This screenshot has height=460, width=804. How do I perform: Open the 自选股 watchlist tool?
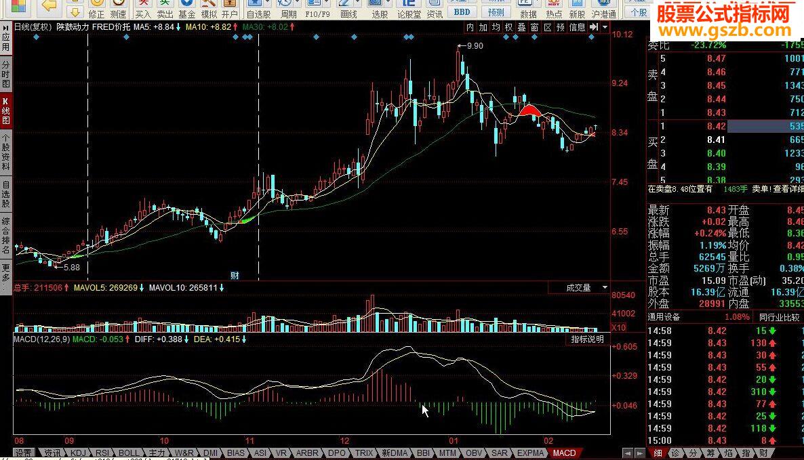[x=258, y=9]
